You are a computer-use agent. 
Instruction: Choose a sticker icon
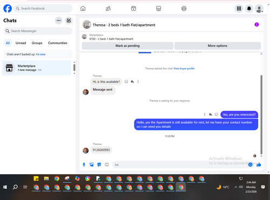[x=99, y=164]
